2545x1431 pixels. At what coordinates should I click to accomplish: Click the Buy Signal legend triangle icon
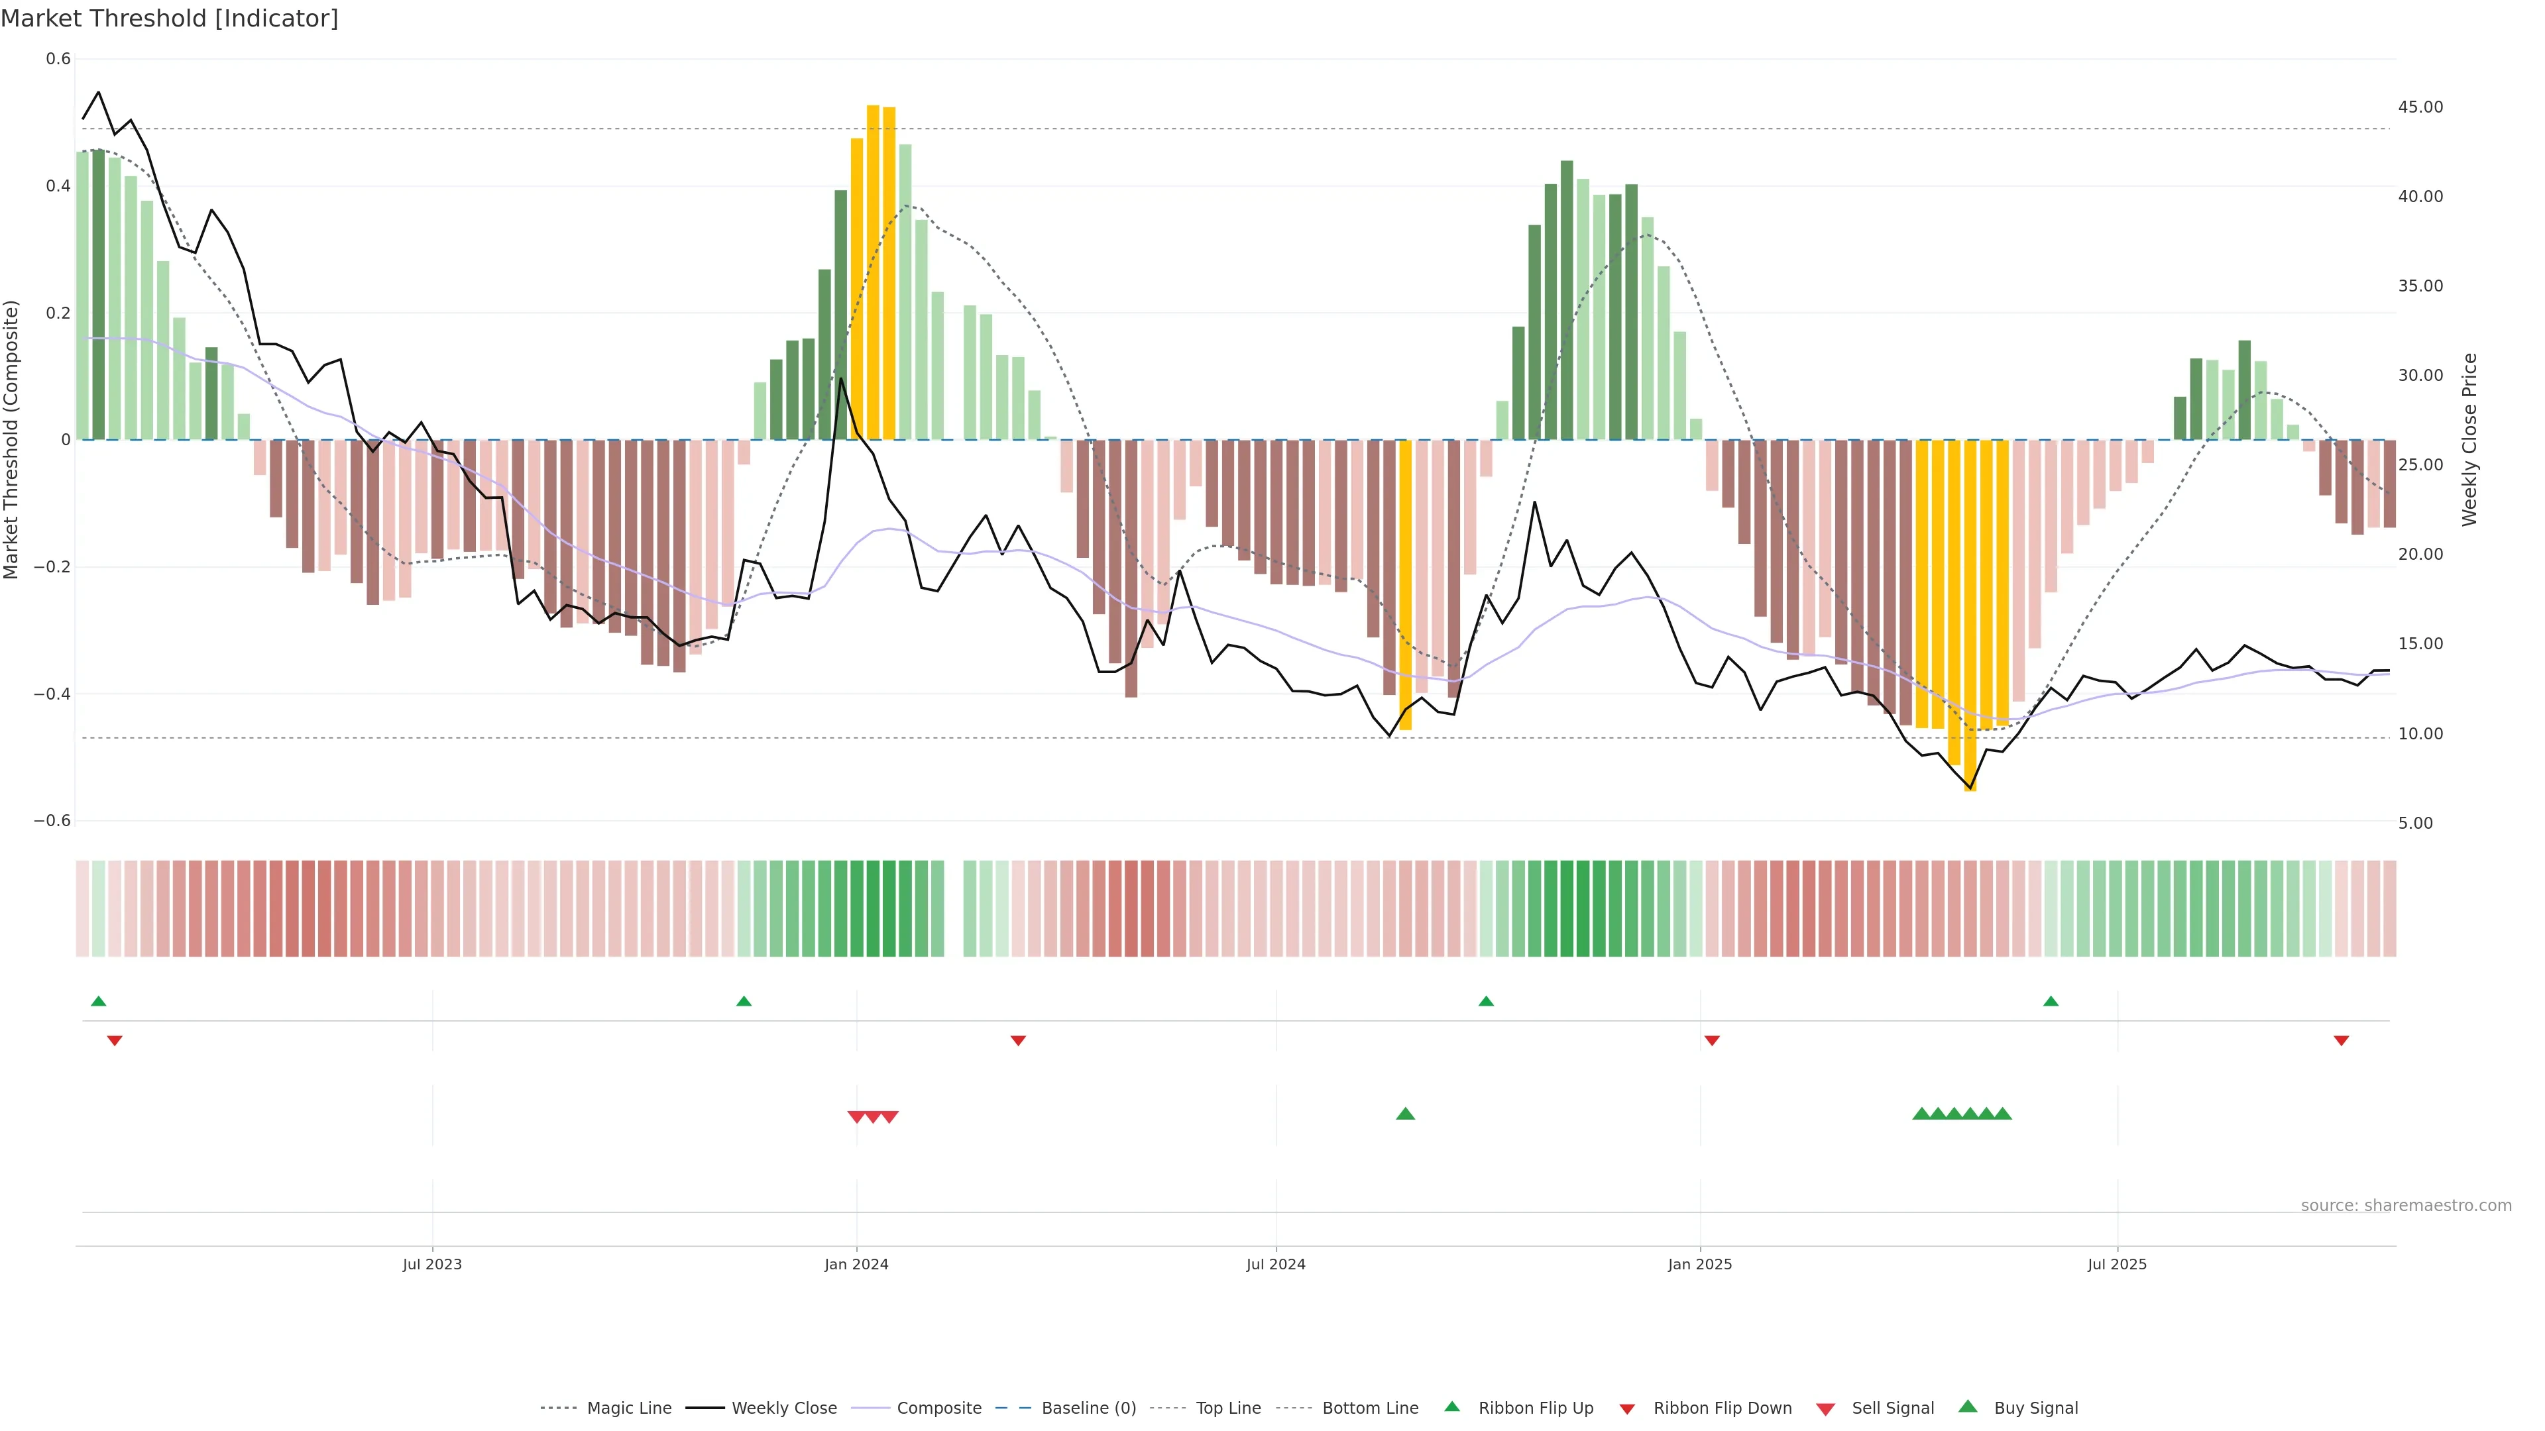tap(1967, 1406)
